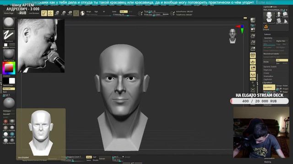Adjust the Draw Size slider
Screen dimensions: 293x164
pyautogui.click(x=156, y=14)
